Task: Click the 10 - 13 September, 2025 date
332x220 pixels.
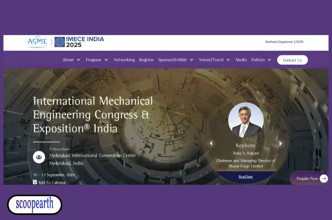Action: tap(54, 175)
